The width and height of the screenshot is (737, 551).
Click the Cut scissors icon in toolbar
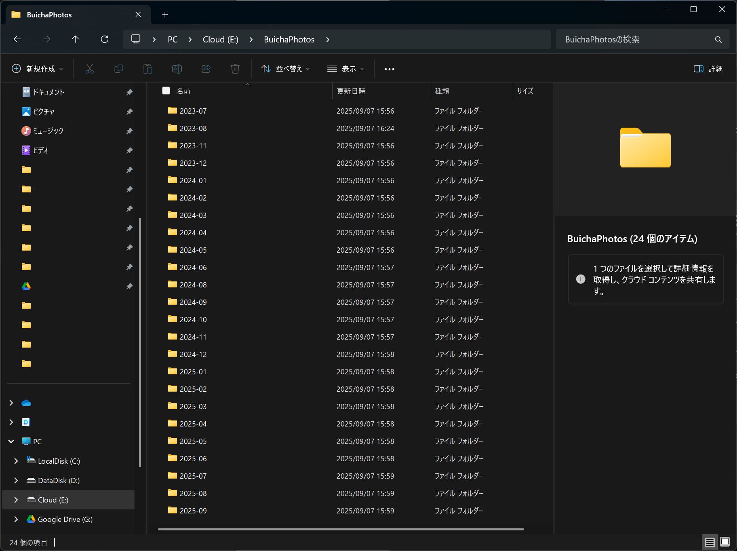(x=90, y=69)
